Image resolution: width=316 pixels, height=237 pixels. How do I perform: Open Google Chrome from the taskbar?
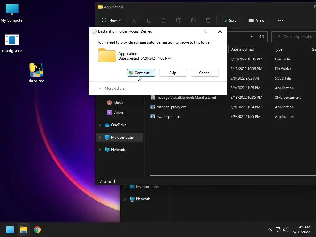click(37, 230)
